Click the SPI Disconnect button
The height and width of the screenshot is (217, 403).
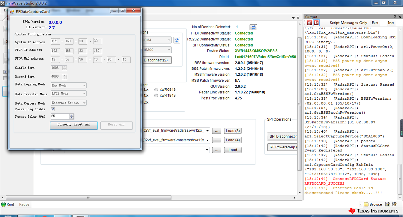(282, 136)
